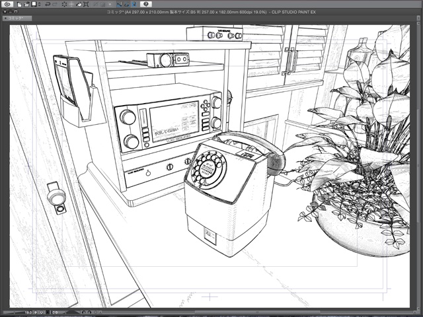Open CLIP STUDIO help question-mark icon

(146, 4)
